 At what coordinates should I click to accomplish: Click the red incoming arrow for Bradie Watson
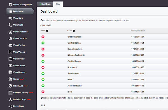click(x=43, y=37)
